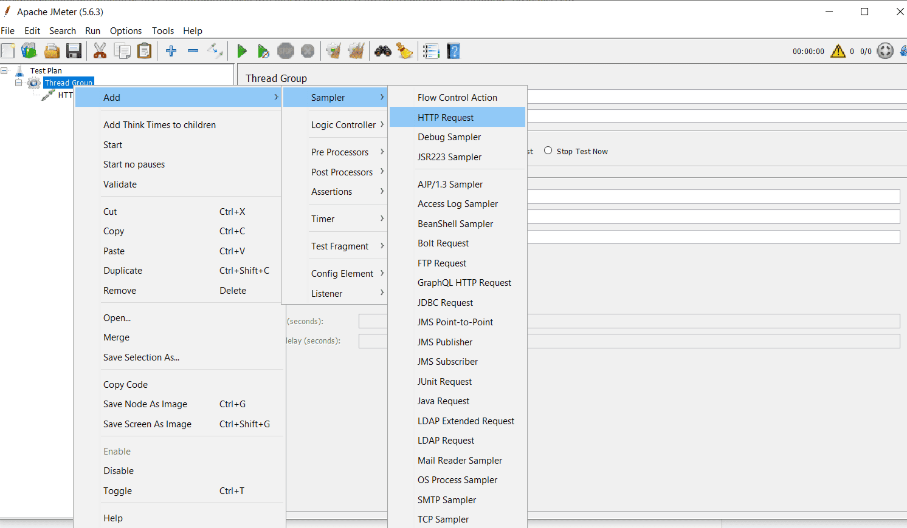Choose HTTP Request from Sampler submenu

tap(446, 118)
